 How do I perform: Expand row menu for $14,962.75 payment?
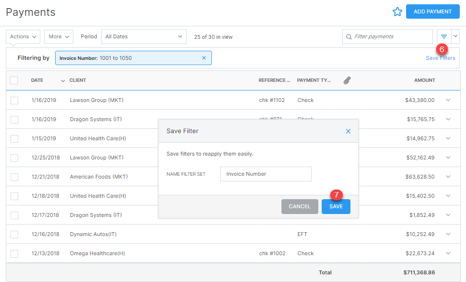448,138
